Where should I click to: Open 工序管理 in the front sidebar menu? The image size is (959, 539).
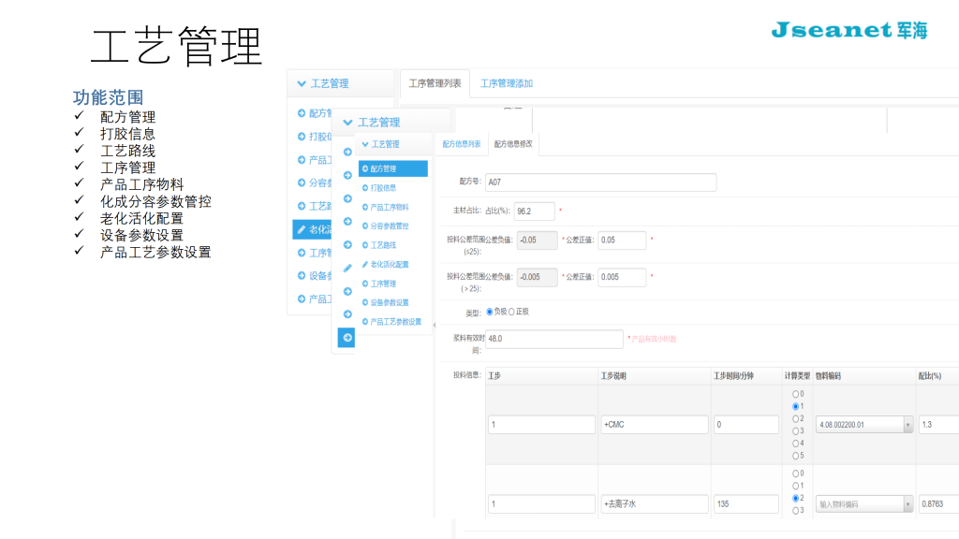pyautogui.click(x=383, y=284)
